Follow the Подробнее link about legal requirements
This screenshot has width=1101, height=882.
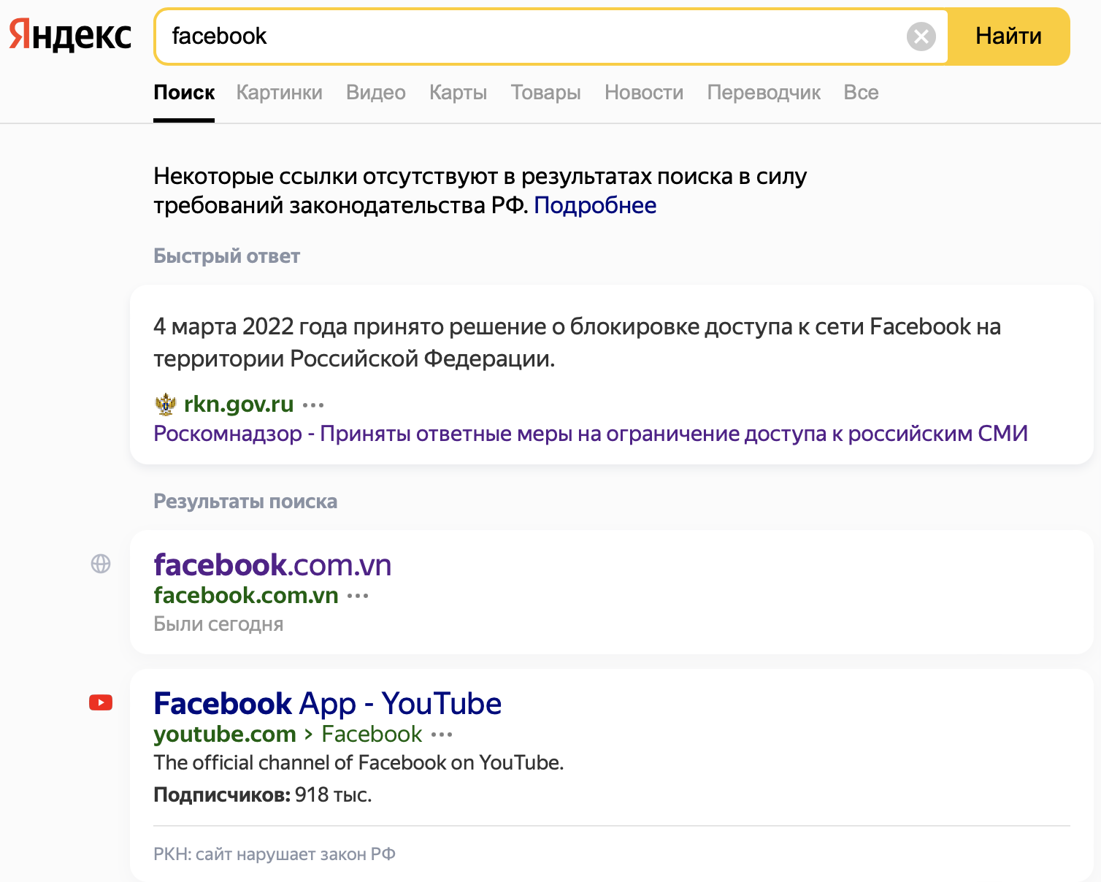(x=595, y=205)
